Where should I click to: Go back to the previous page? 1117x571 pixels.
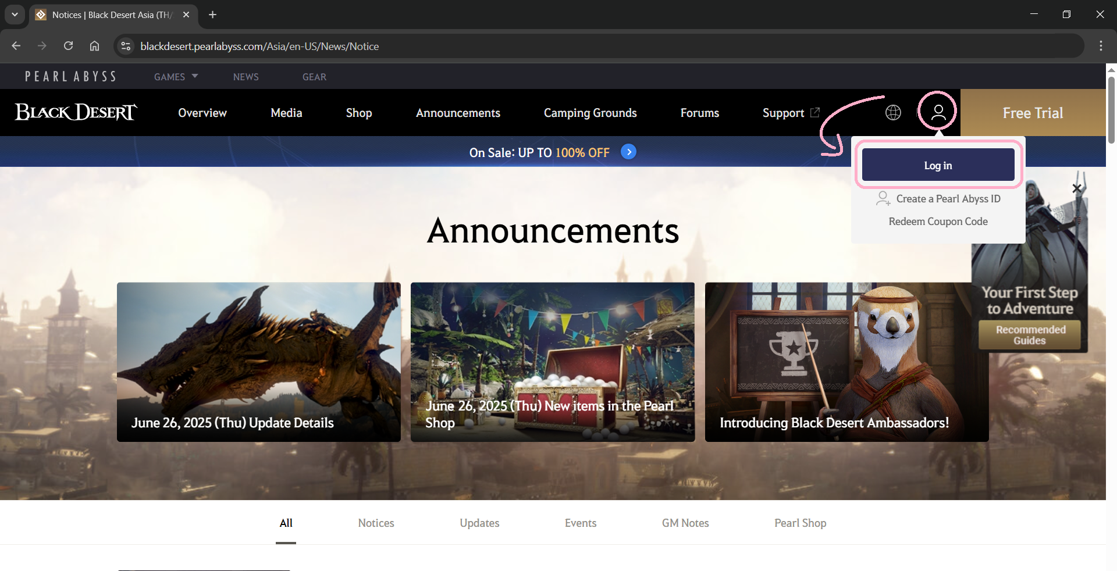pos(16,46)
